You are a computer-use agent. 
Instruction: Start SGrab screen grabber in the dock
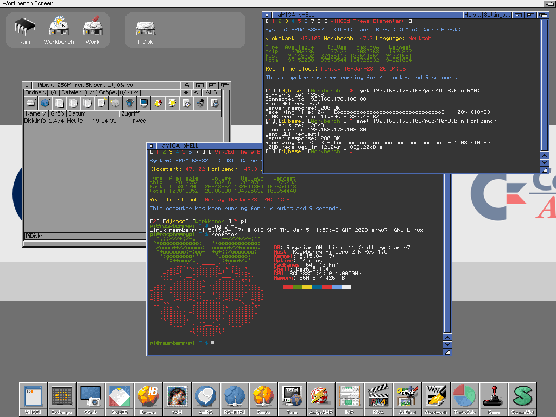coord(91,399)
